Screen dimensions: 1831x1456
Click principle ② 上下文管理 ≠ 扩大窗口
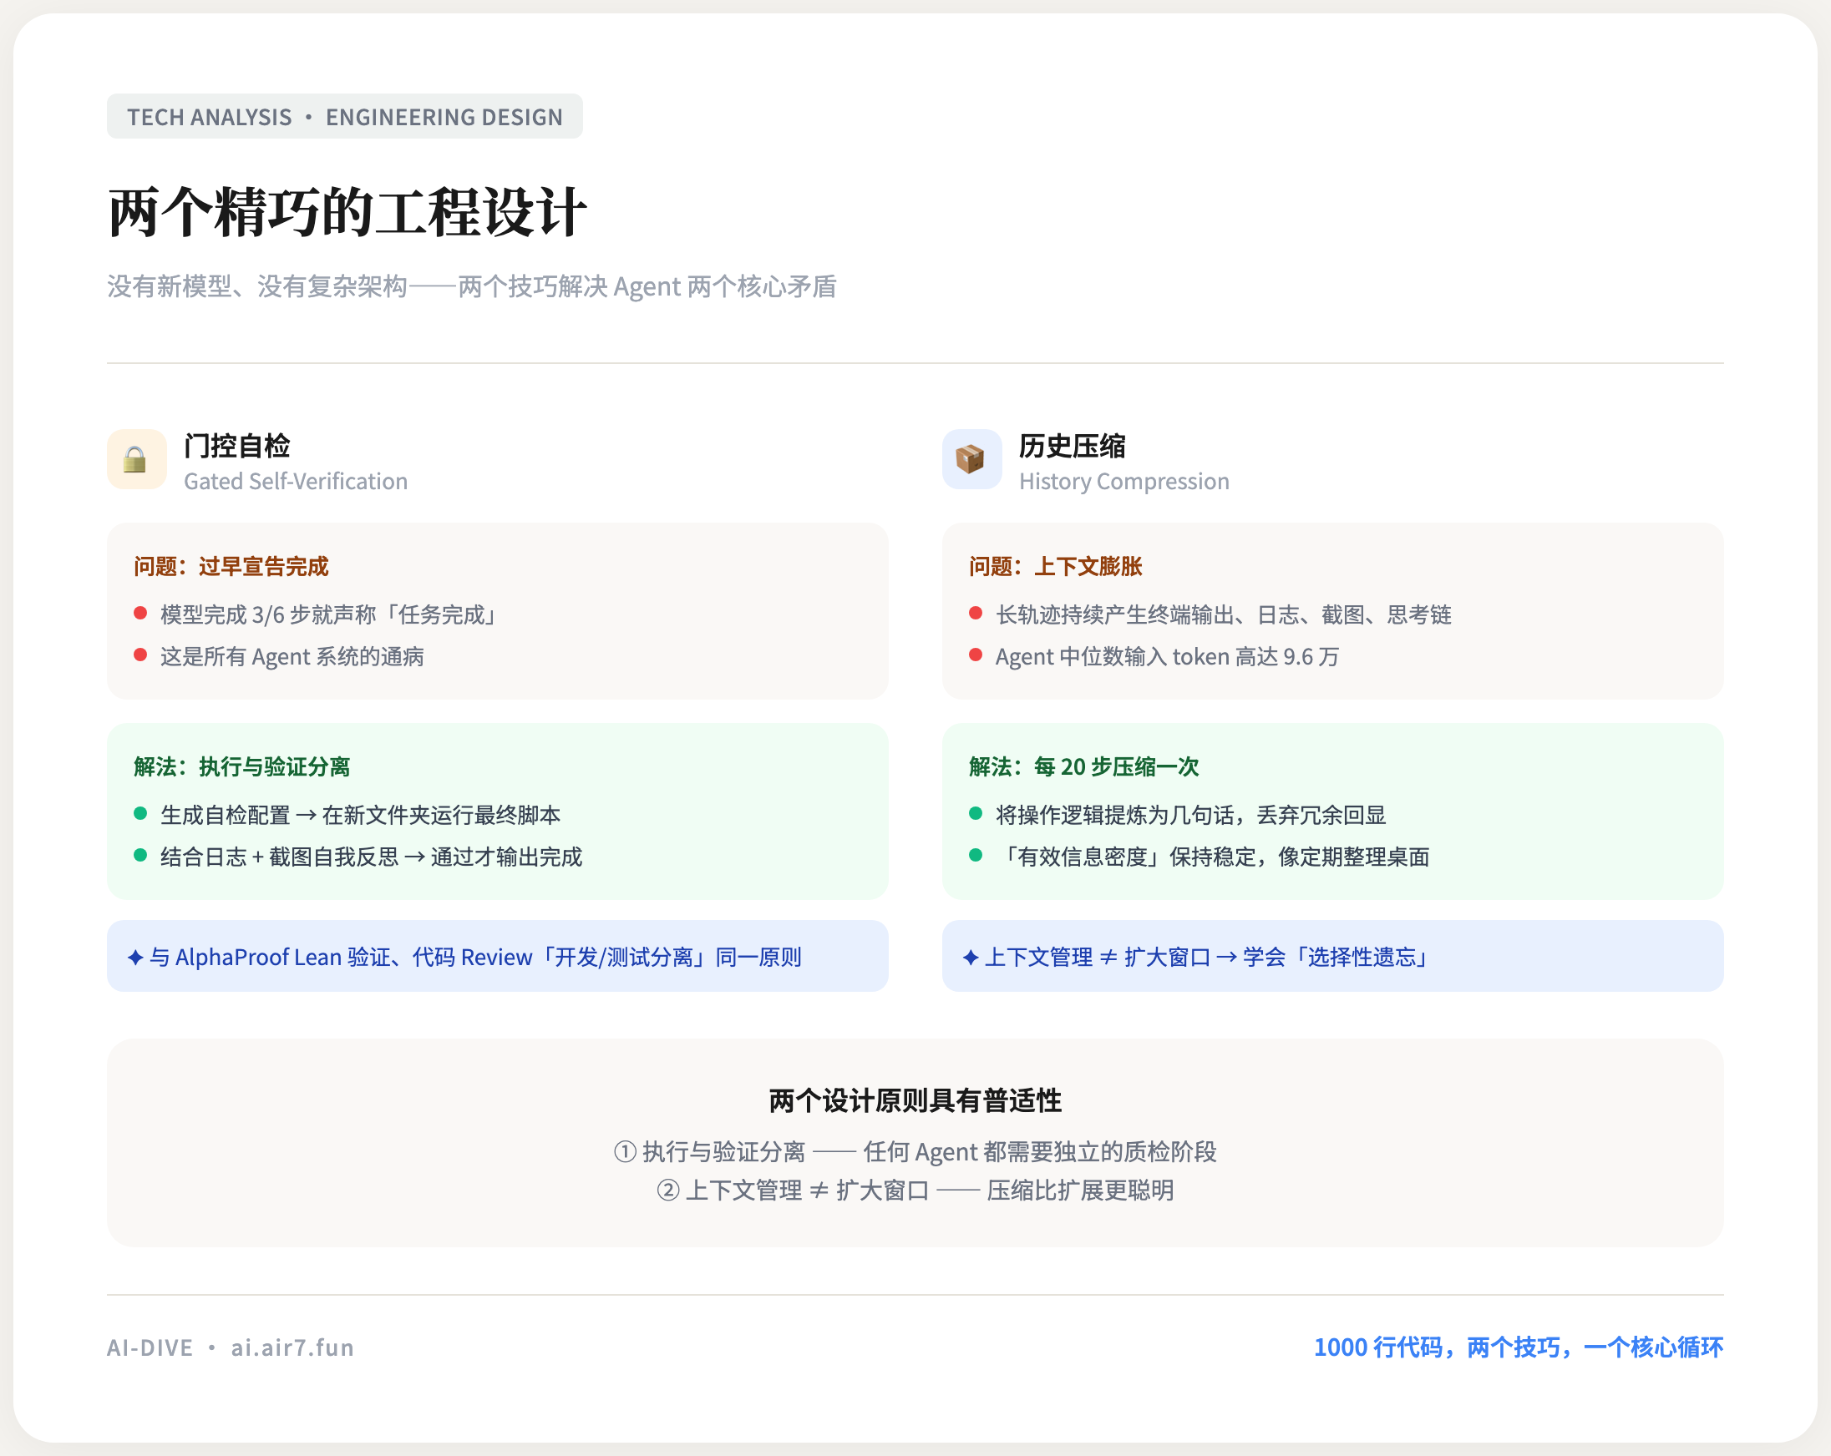[915, 1191]
